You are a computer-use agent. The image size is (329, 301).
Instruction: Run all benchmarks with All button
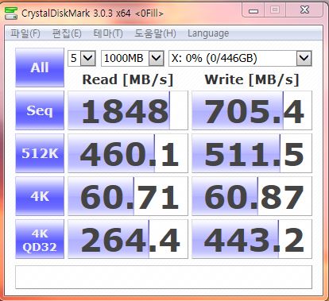(x=40, y=68)
